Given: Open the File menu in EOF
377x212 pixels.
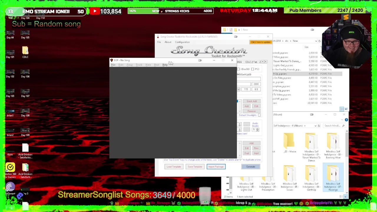Looking at the screenshot, I should [113, 65].
